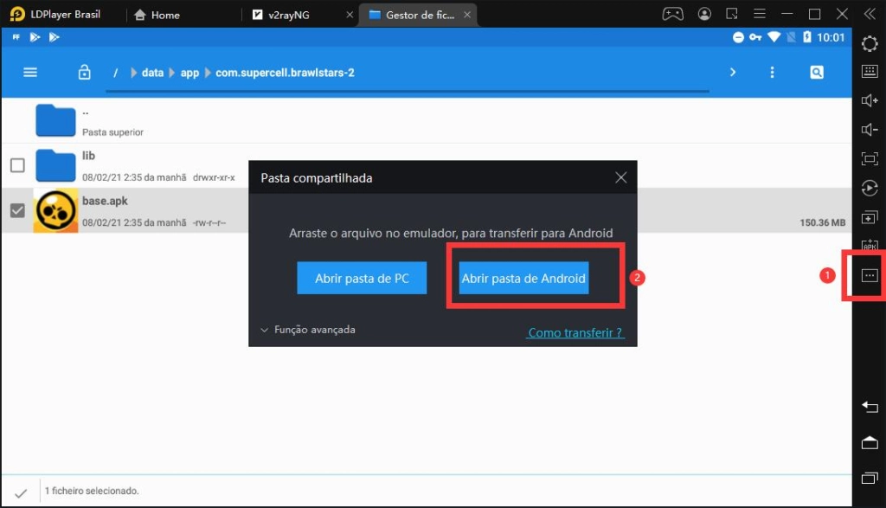Open the keyboard mapping icon in sidebar
886x508 pixels.
tap(870, 72)
